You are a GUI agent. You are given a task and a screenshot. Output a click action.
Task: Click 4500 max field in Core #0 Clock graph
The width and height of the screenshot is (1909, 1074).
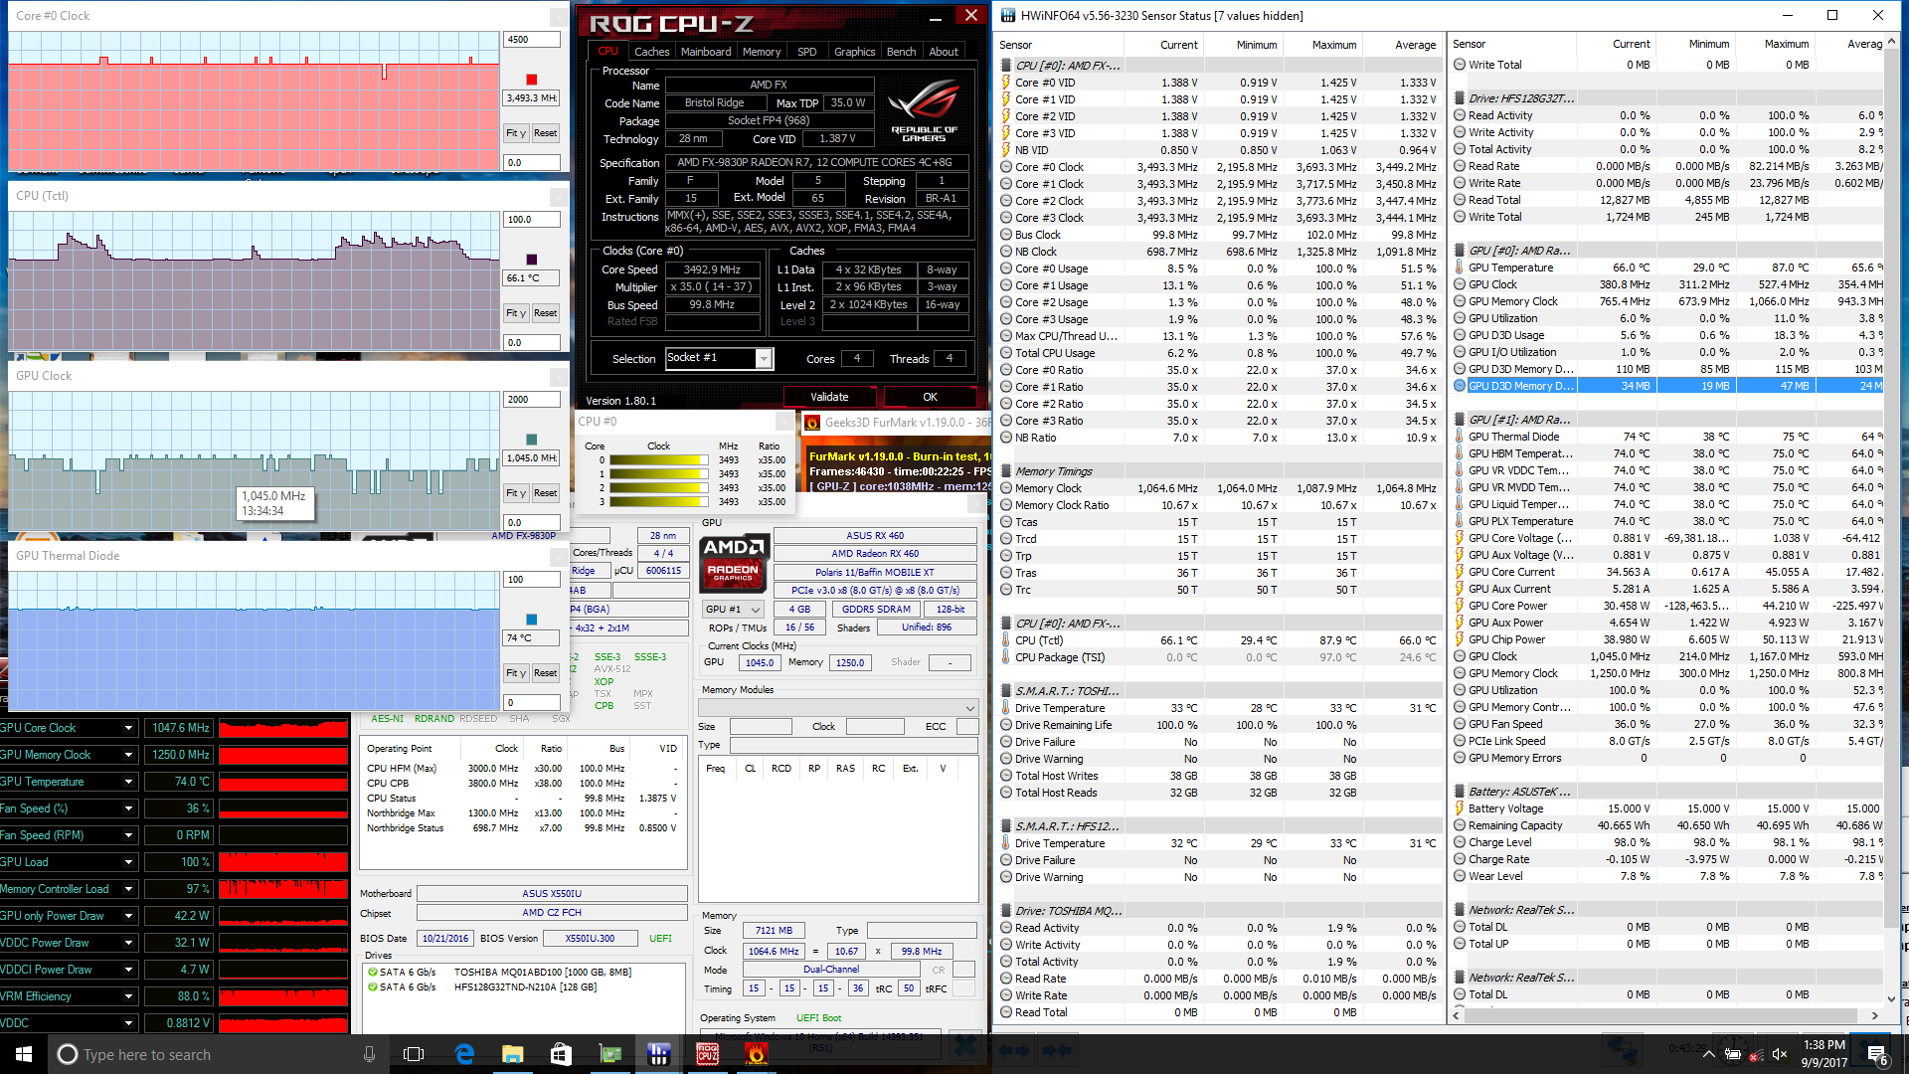(x=531, y=40)
